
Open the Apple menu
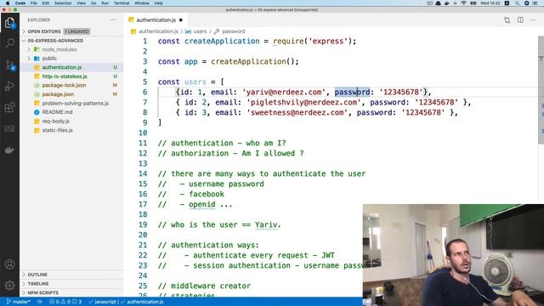(8, 3)
